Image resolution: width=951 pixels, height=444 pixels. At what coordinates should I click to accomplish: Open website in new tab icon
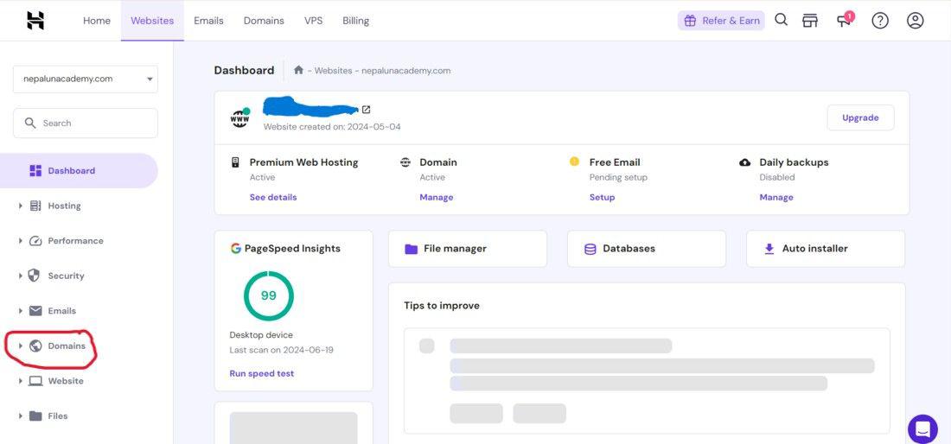366,110
